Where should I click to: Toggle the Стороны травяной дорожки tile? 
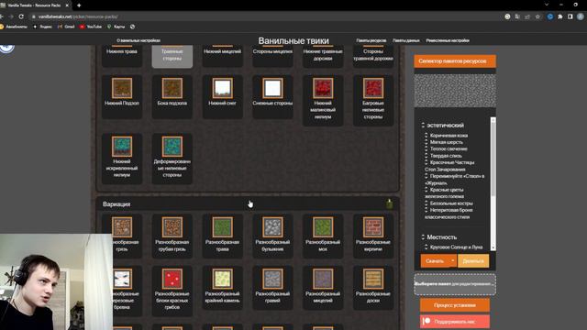tap(373, 56)
